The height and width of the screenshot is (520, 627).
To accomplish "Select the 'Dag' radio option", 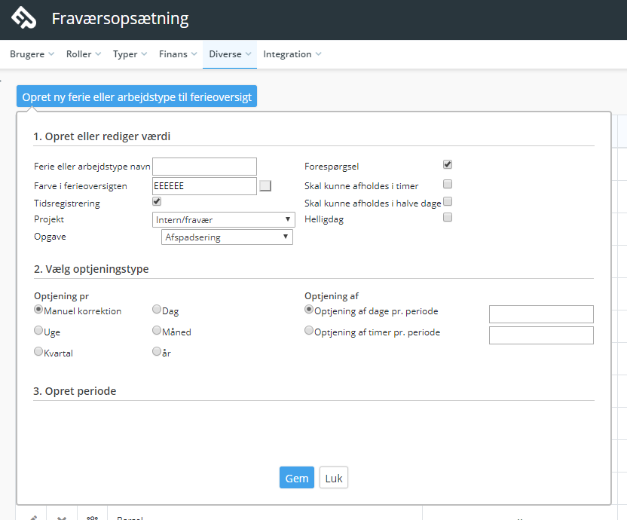I will pyautogui.click(x=157, y=309).
